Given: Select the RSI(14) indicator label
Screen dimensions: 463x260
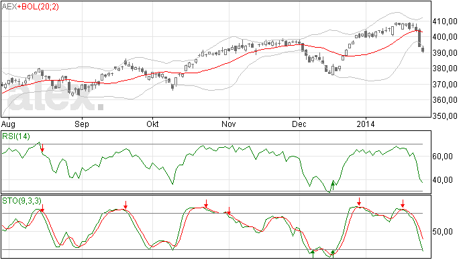Looking at the screenshot, I should 16,136.
